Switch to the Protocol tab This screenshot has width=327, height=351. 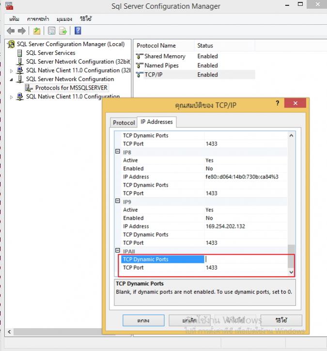pos(124,123)
